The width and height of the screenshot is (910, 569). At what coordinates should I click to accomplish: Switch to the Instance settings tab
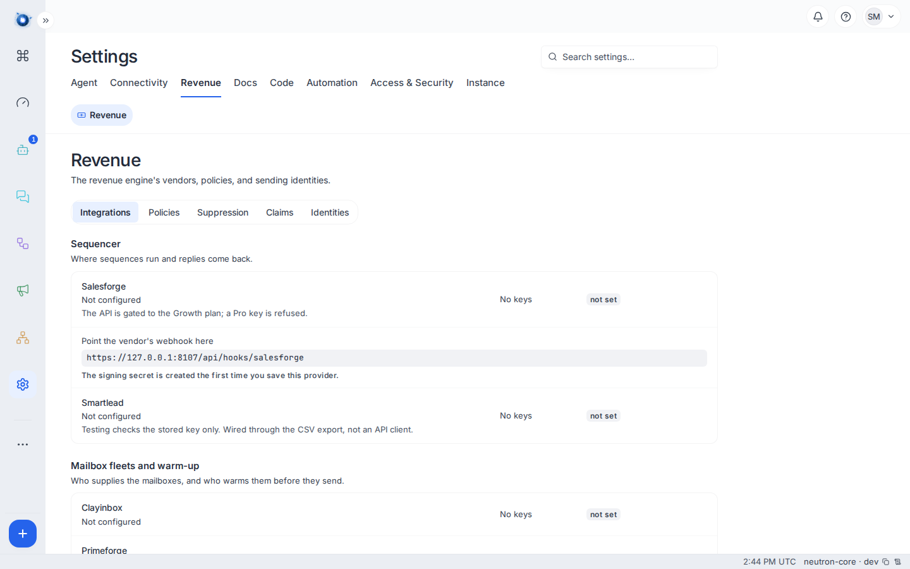[x=485, y=83]
